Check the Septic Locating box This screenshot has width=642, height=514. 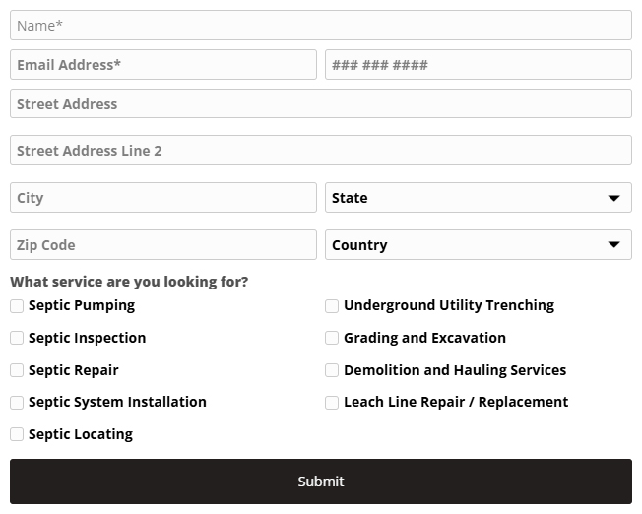[x=17, y=434]
